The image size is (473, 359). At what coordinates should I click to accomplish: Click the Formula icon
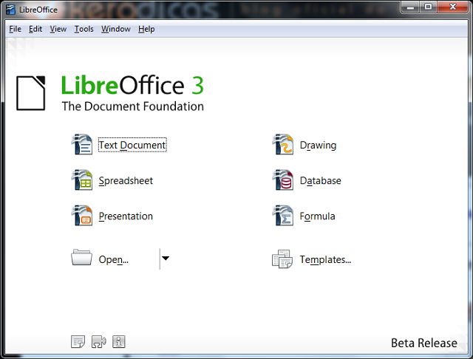click(x=282, y=216)
